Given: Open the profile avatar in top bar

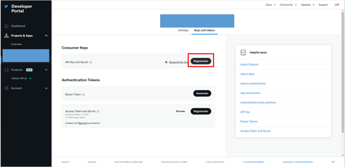Looking at the screenshot, I should 337,5.
